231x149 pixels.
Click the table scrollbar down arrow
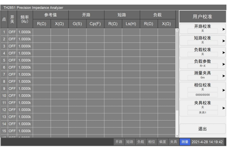[177, 136]
